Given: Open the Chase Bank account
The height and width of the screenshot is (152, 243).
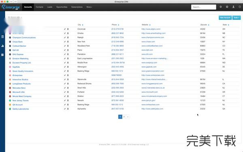Looking at the screenshot, I should pyautogui.click(x=17, y=42).
